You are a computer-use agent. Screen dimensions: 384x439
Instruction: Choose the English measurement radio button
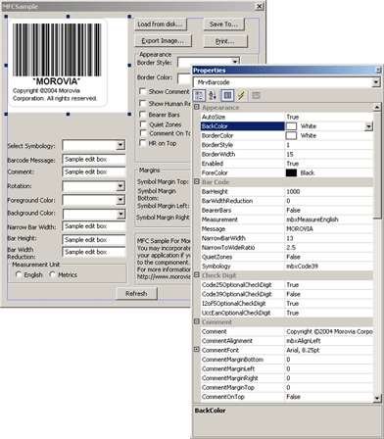pos(19,274)
